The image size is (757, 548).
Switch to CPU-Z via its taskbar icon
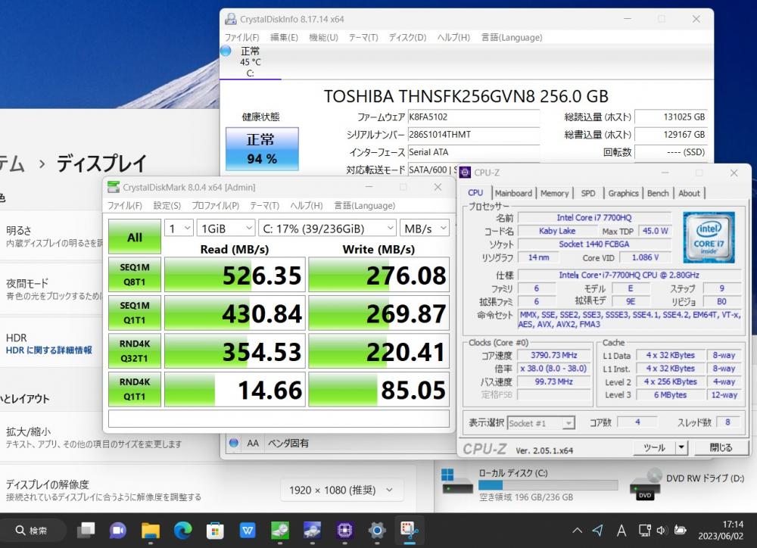[x=344, y=530]
